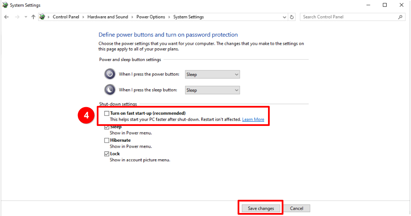
Task: Go to Hardware and Sound breadcrumb
Action: (x=107, y=17)
